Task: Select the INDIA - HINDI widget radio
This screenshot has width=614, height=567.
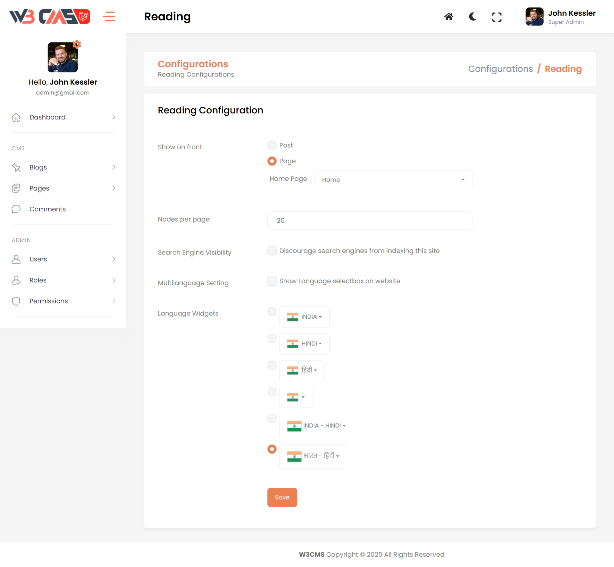Action: point(272,419)
